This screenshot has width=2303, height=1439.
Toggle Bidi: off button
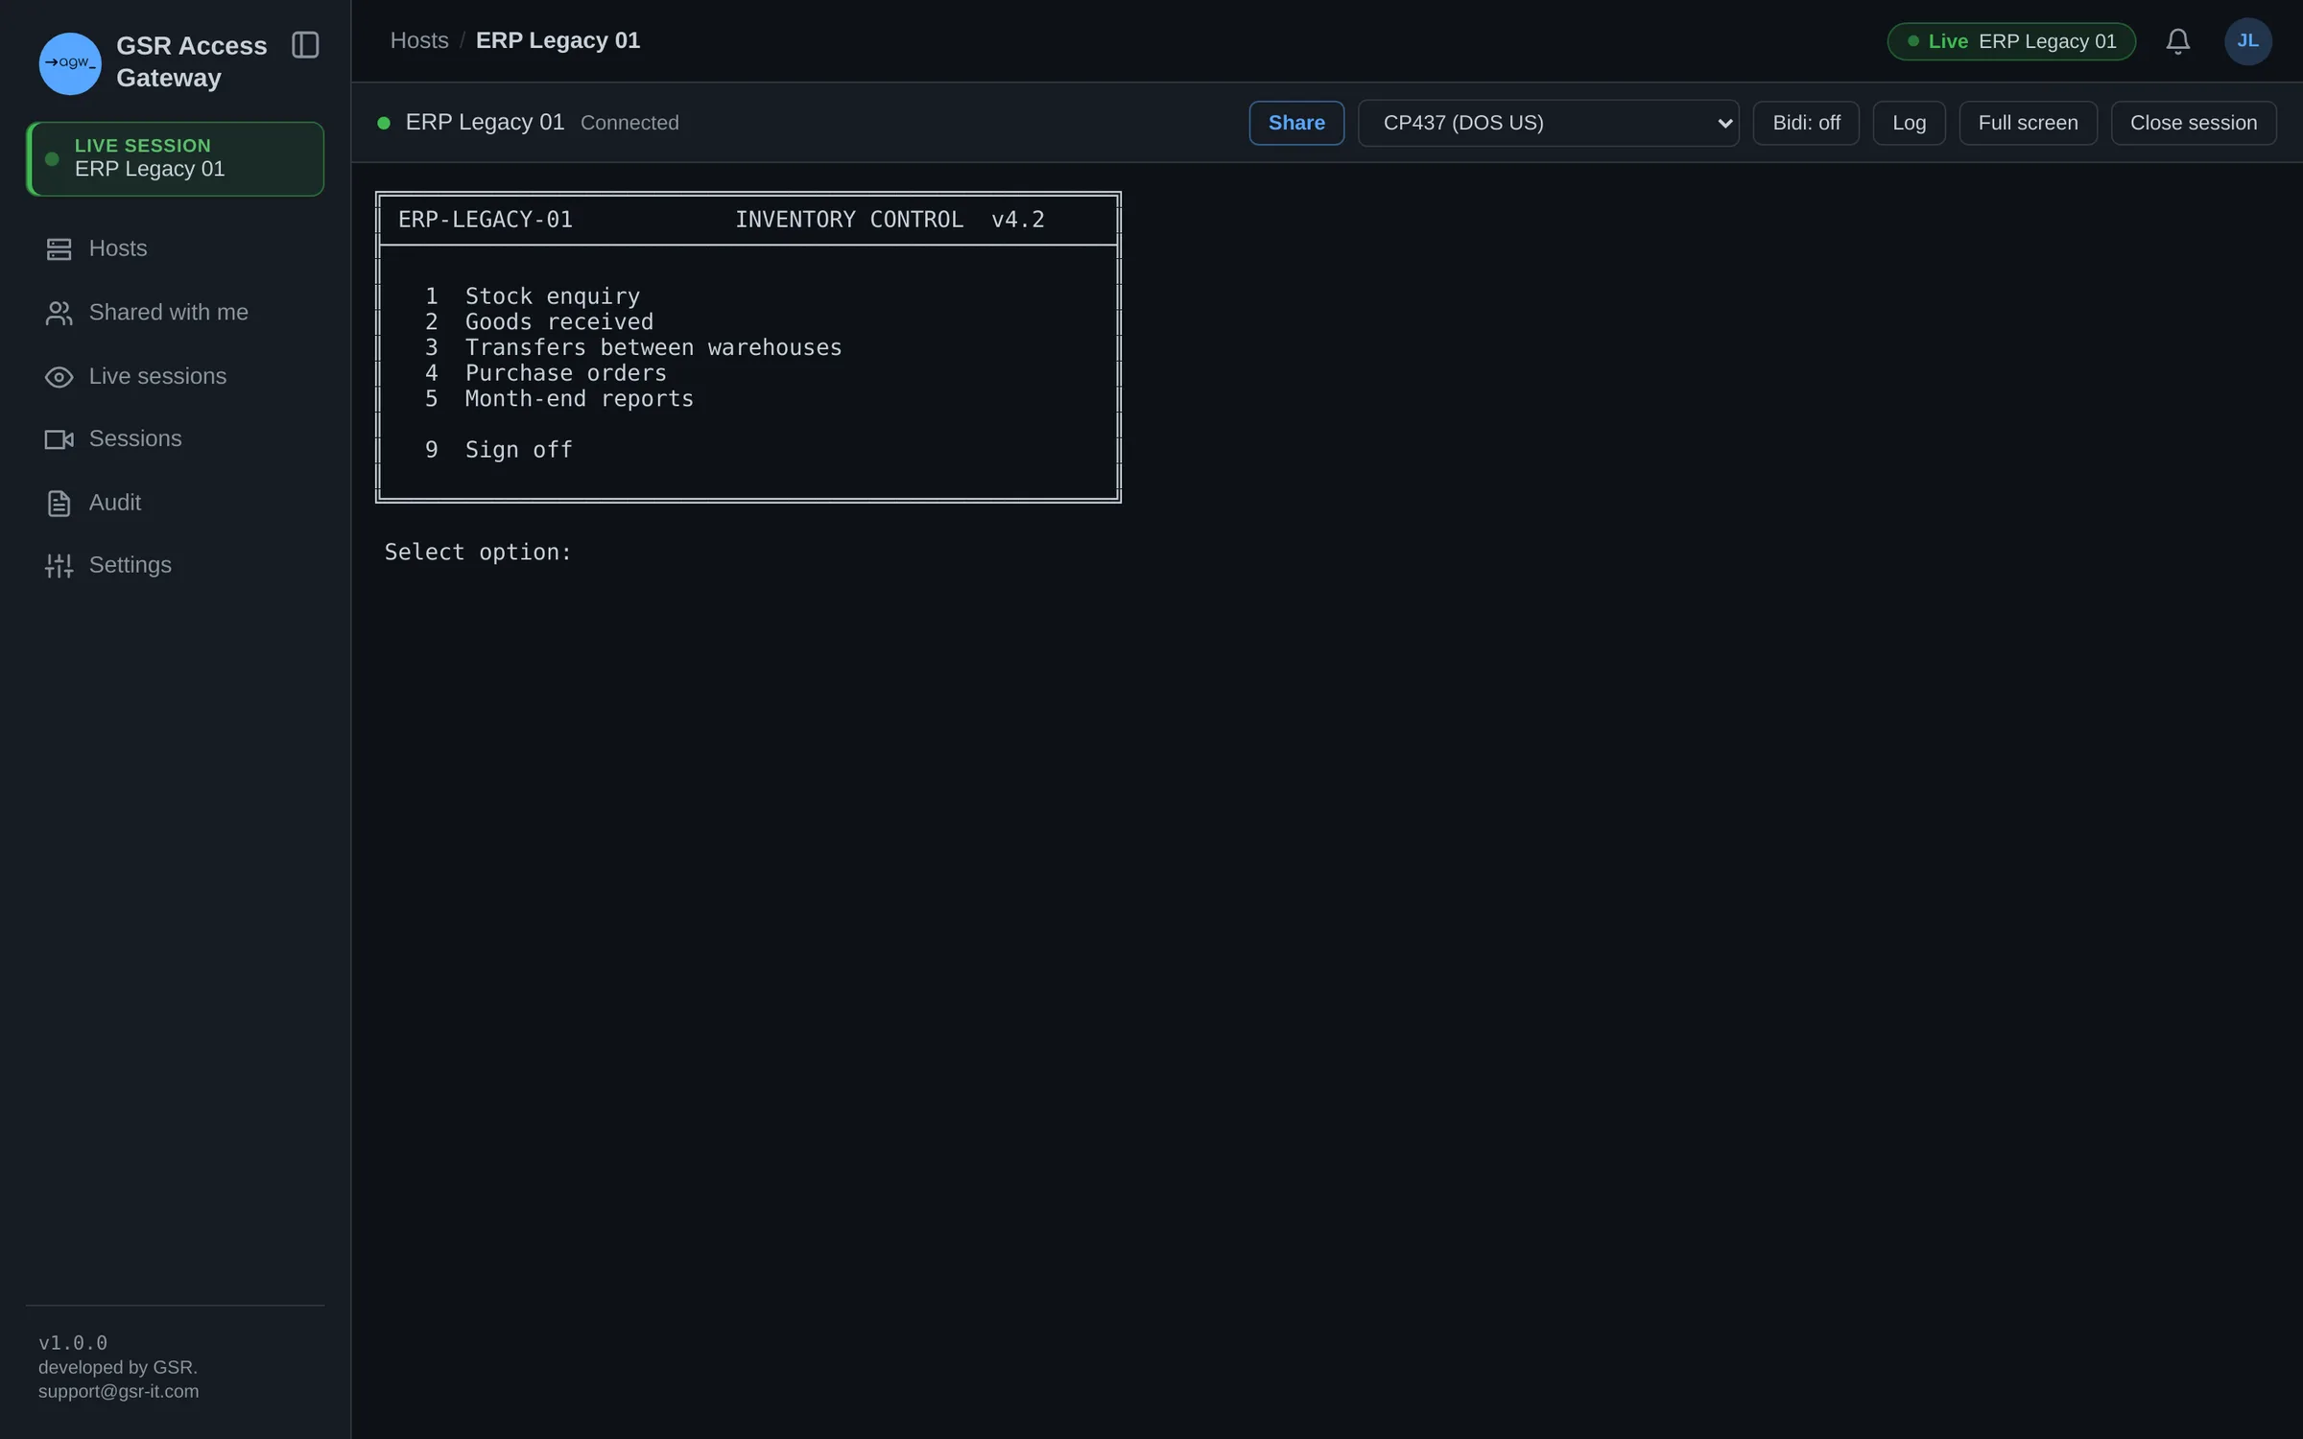[x=1806, y=123]
